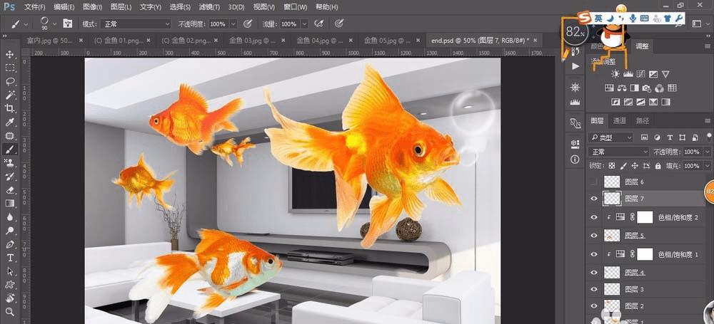714x324 pixels.
Task: Open the 图像(I) menu
Action: pyautogui.click(x=93, y=7)
